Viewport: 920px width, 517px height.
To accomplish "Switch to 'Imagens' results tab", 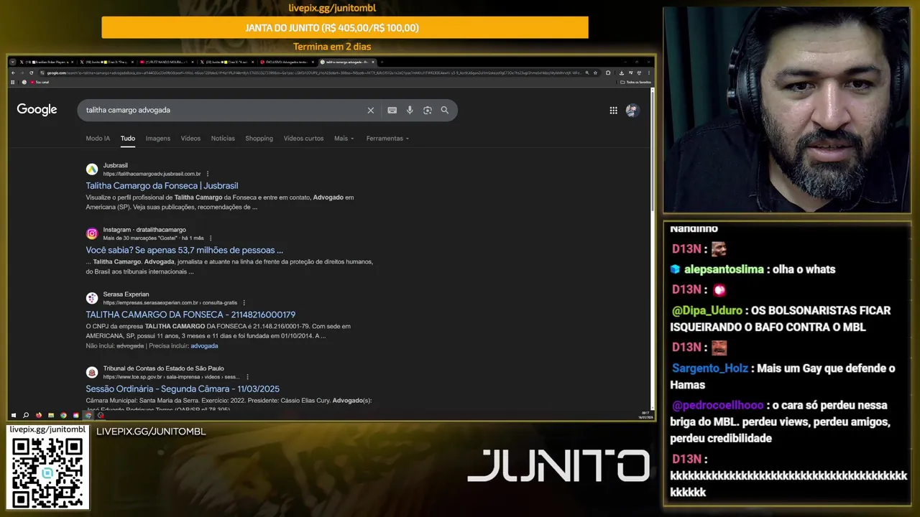I will 158,139.
